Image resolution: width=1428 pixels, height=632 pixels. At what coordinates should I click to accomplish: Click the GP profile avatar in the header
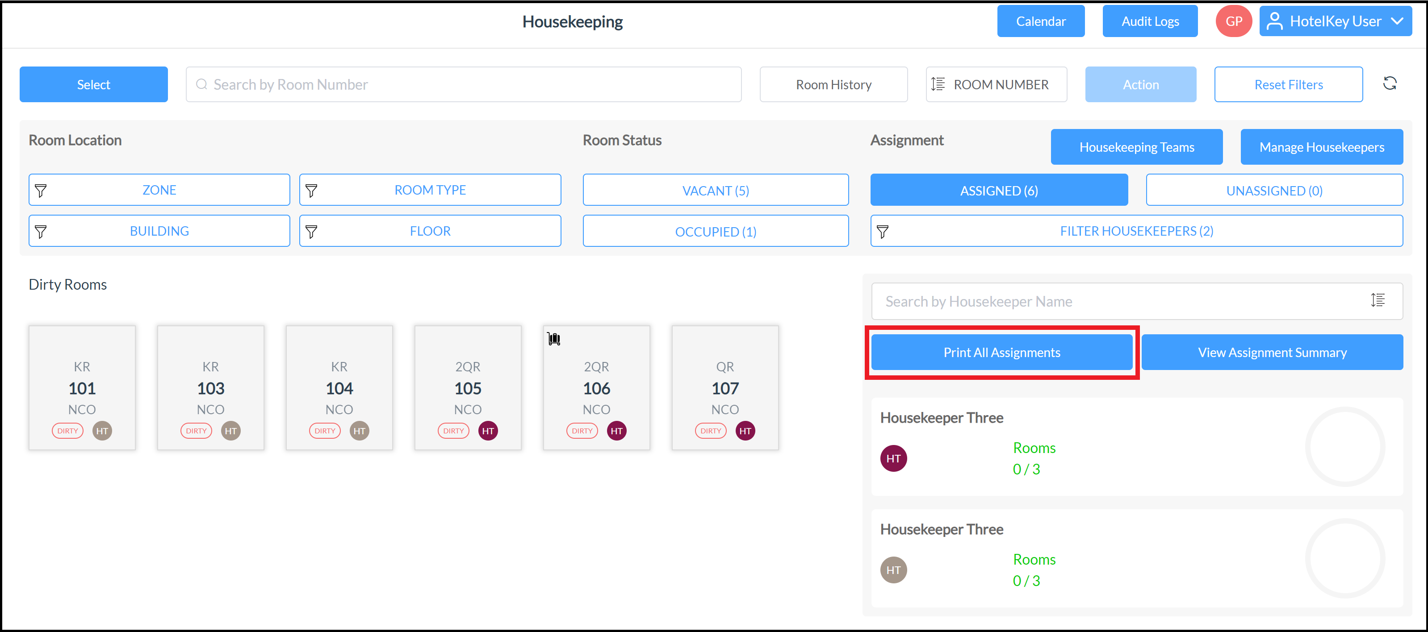click(1233, 21)
